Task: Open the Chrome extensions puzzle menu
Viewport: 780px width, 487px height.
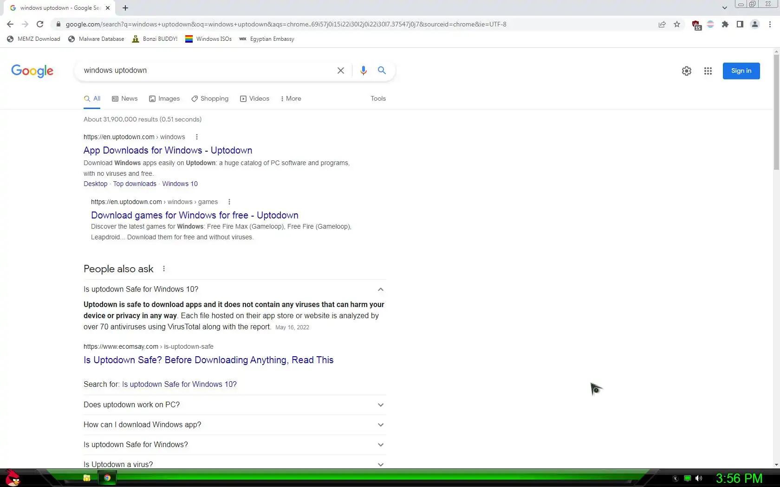Action: point(725,24)
